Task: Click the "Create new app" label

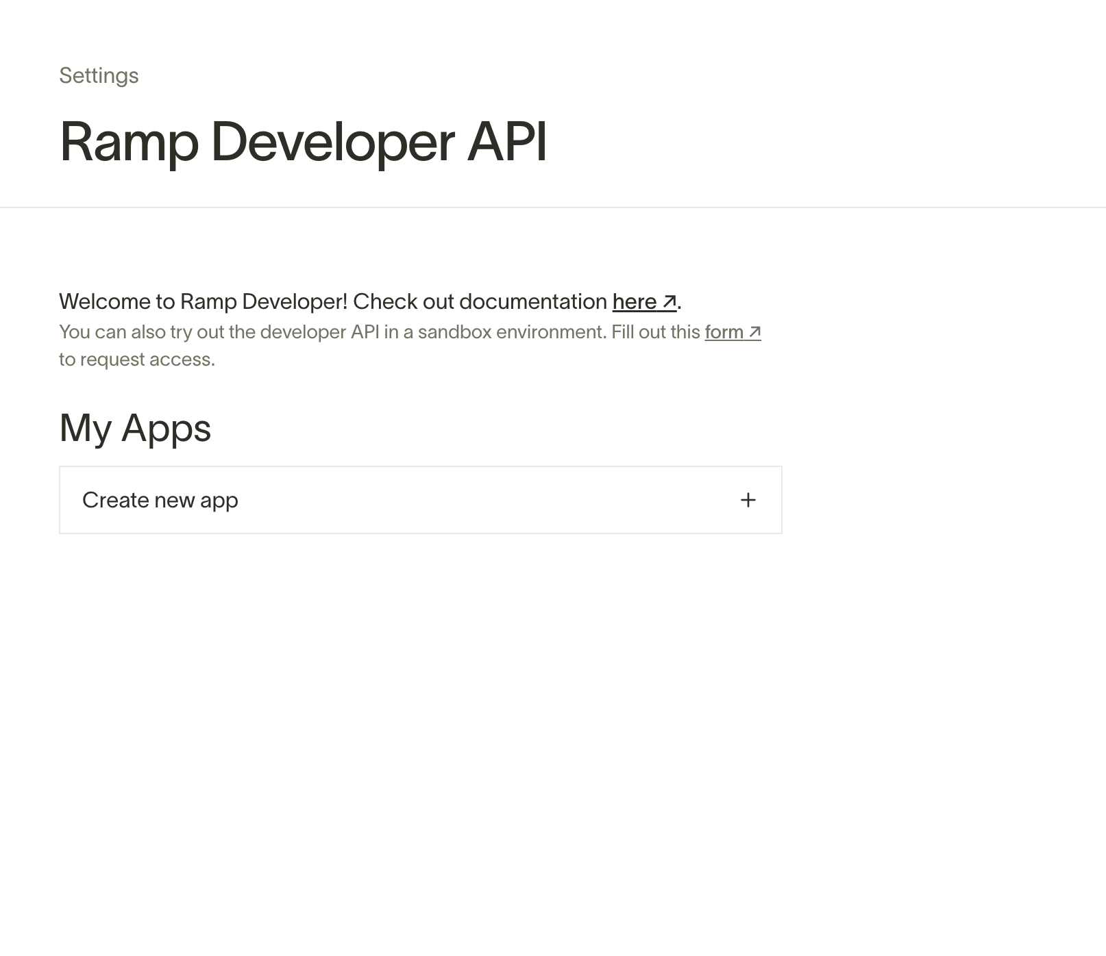Action: click(160, 500)
